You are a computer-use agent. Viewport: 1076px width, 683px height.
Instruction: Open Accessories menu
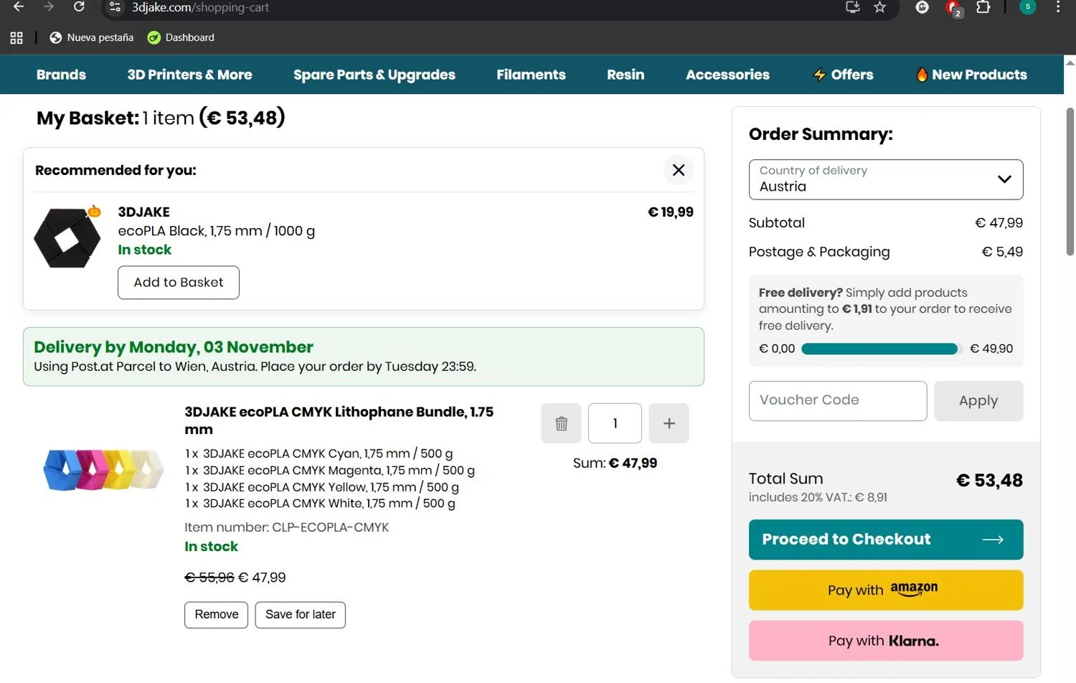click(x=727, y=75)
